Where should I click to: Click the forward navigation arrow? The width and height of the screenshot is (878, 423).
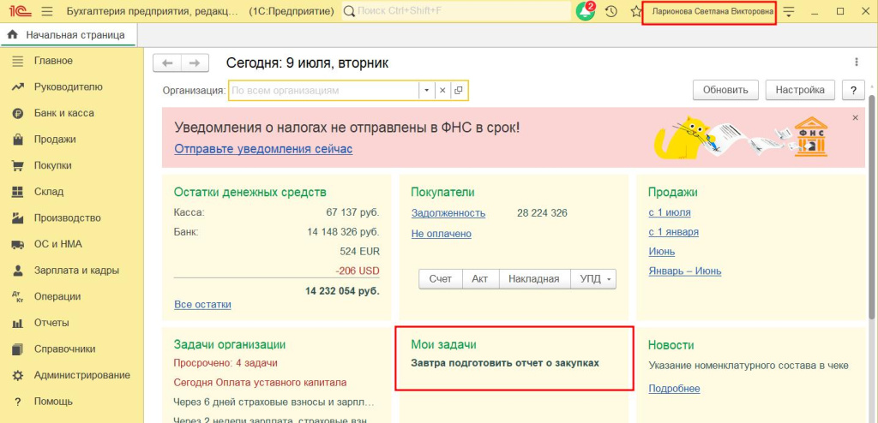pyautogui.click(x=195, y=63)
